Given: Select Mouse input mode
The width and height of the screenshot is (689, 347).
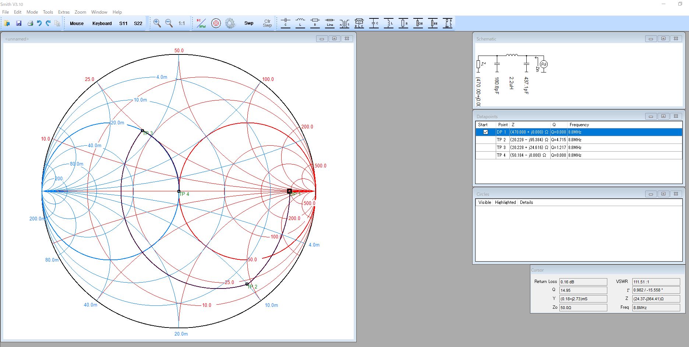Looking at the screenshot, I should (x=77, y=23).
